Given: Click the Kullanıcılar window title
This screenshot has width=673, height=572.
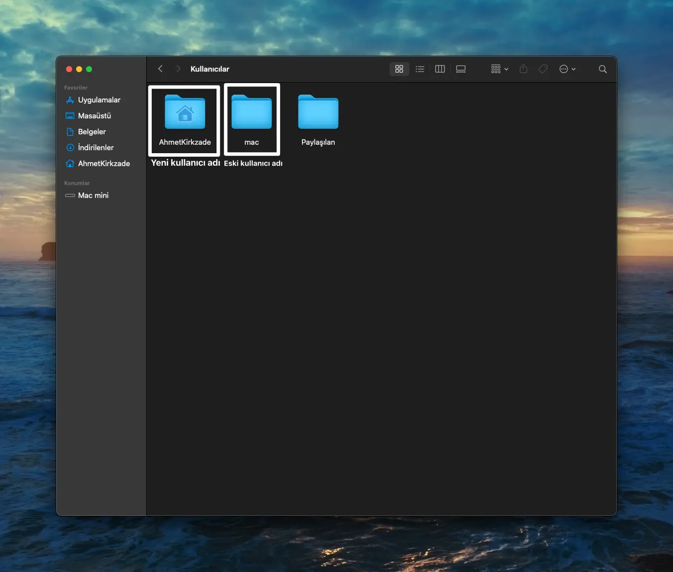Looking at the screenshot, I should pyautogui.click(x=210, y=69).
